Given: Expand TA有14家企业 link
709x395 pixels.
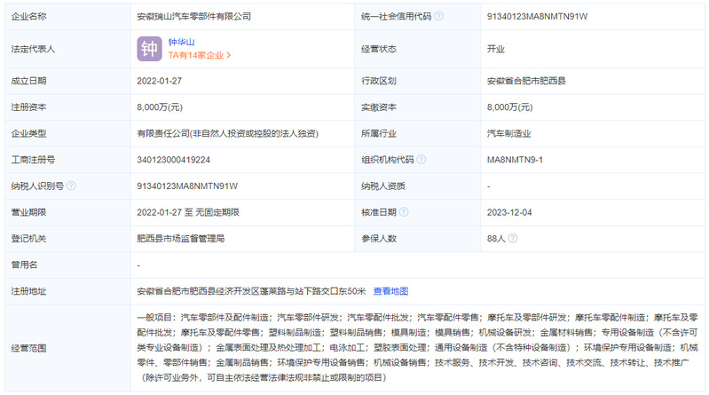Looking at the screenshot, I should click(199, 55).
